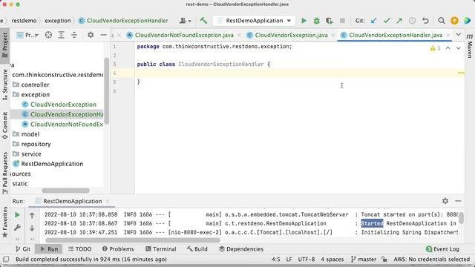
Task: Toggle Commit tool window sidebar button
Action: [x=5, y=125]
